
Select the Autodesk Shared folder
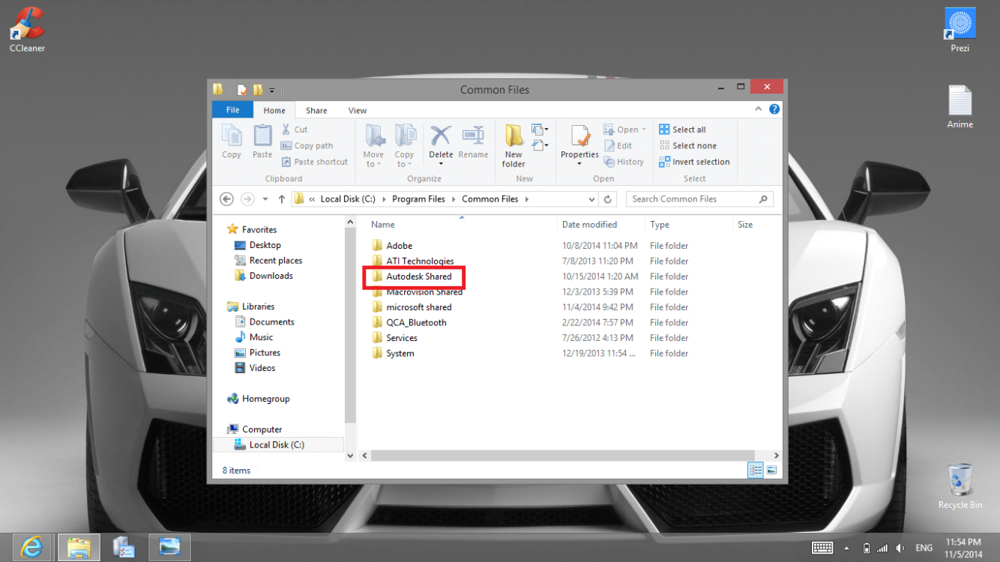coord(412,277)
